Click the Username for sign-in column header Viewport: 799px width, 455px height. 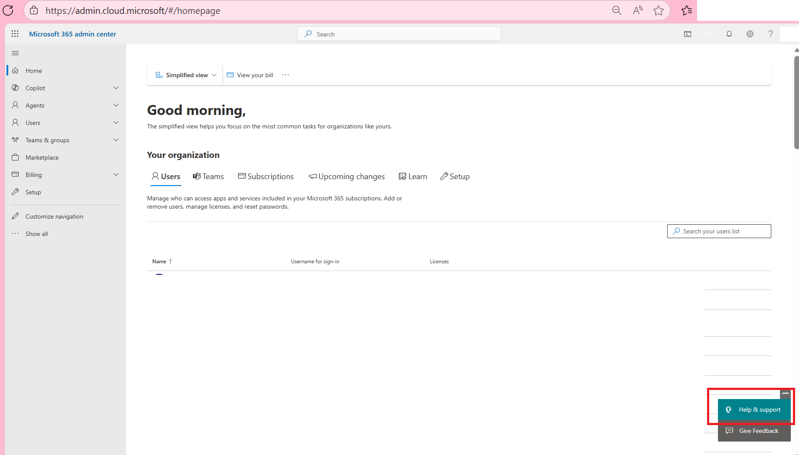click(x=315, y=262)
